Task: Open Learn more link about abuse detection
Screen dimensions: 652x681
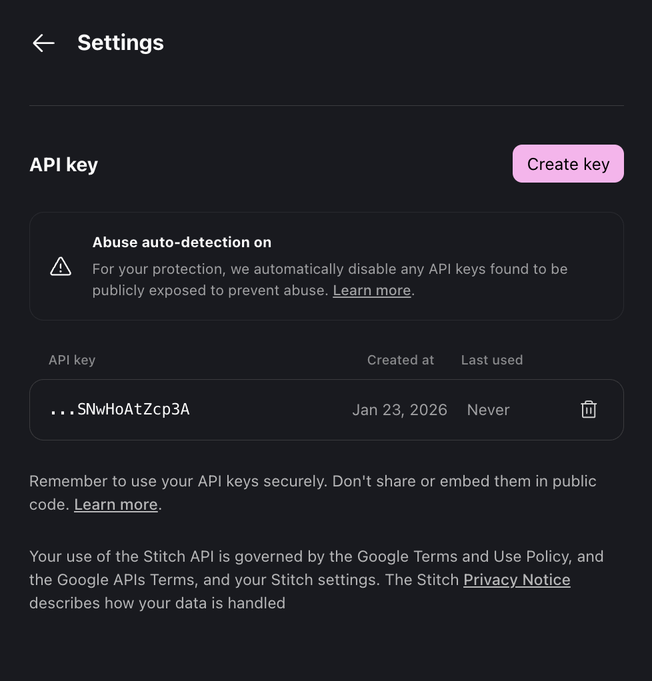Action: coord(371,291)
